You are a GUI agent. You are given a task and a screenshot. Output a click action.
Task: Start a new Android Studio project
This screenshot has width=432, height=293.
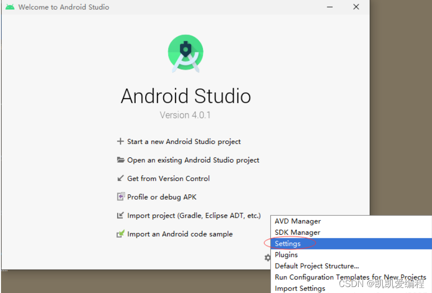(184, 142)
